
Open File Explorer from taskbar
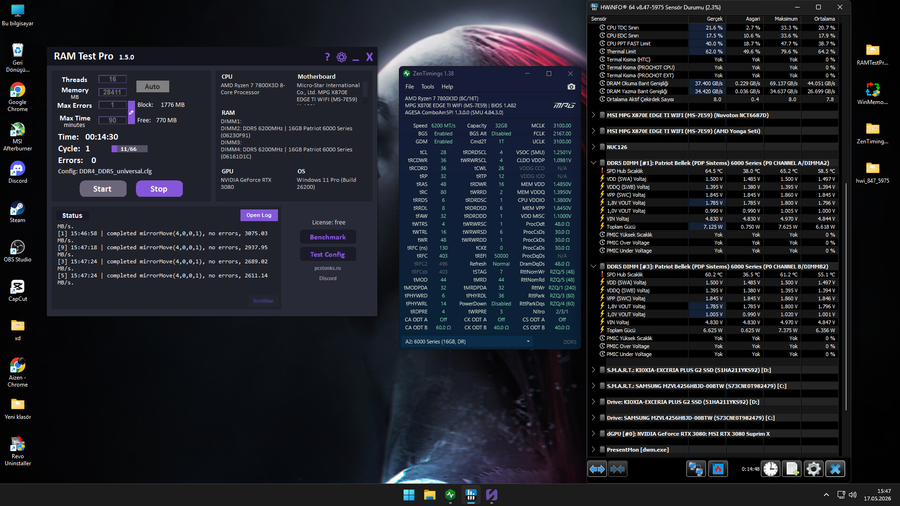(x=429, y=495)
